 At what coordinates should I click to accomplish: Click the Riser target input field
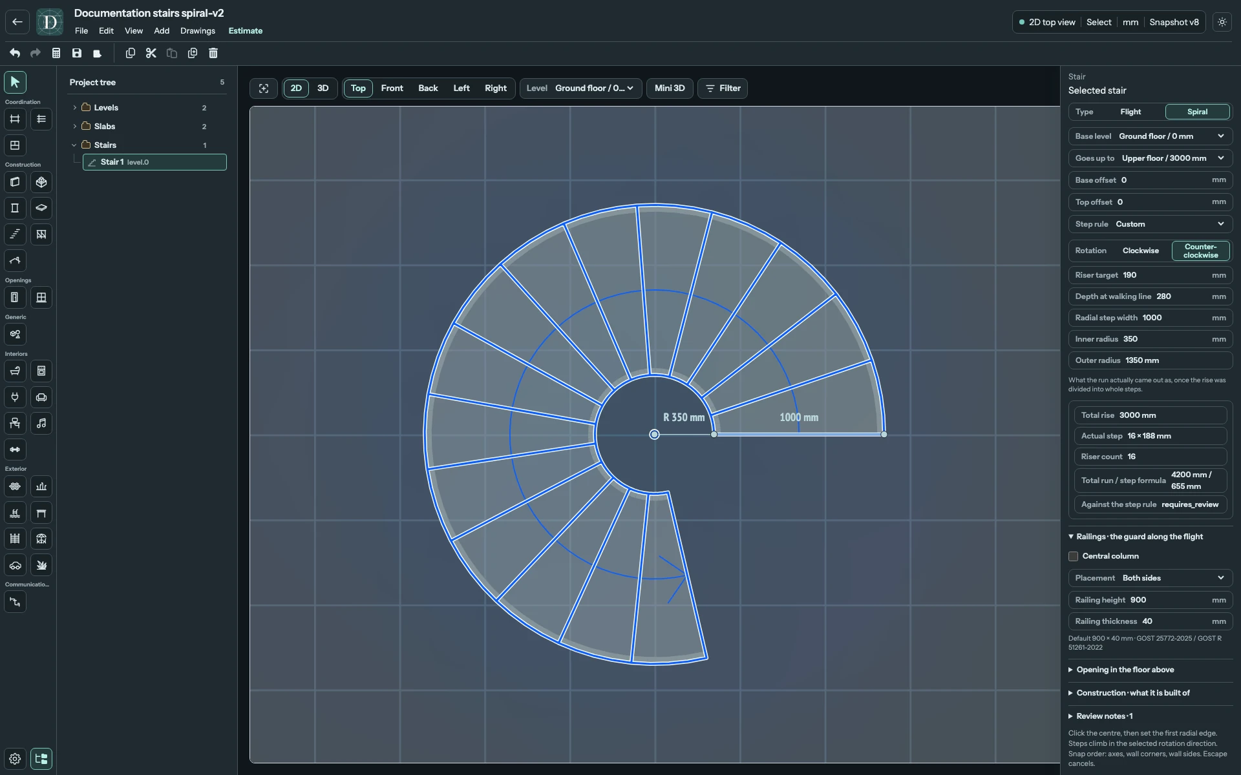coord(1150,275)
